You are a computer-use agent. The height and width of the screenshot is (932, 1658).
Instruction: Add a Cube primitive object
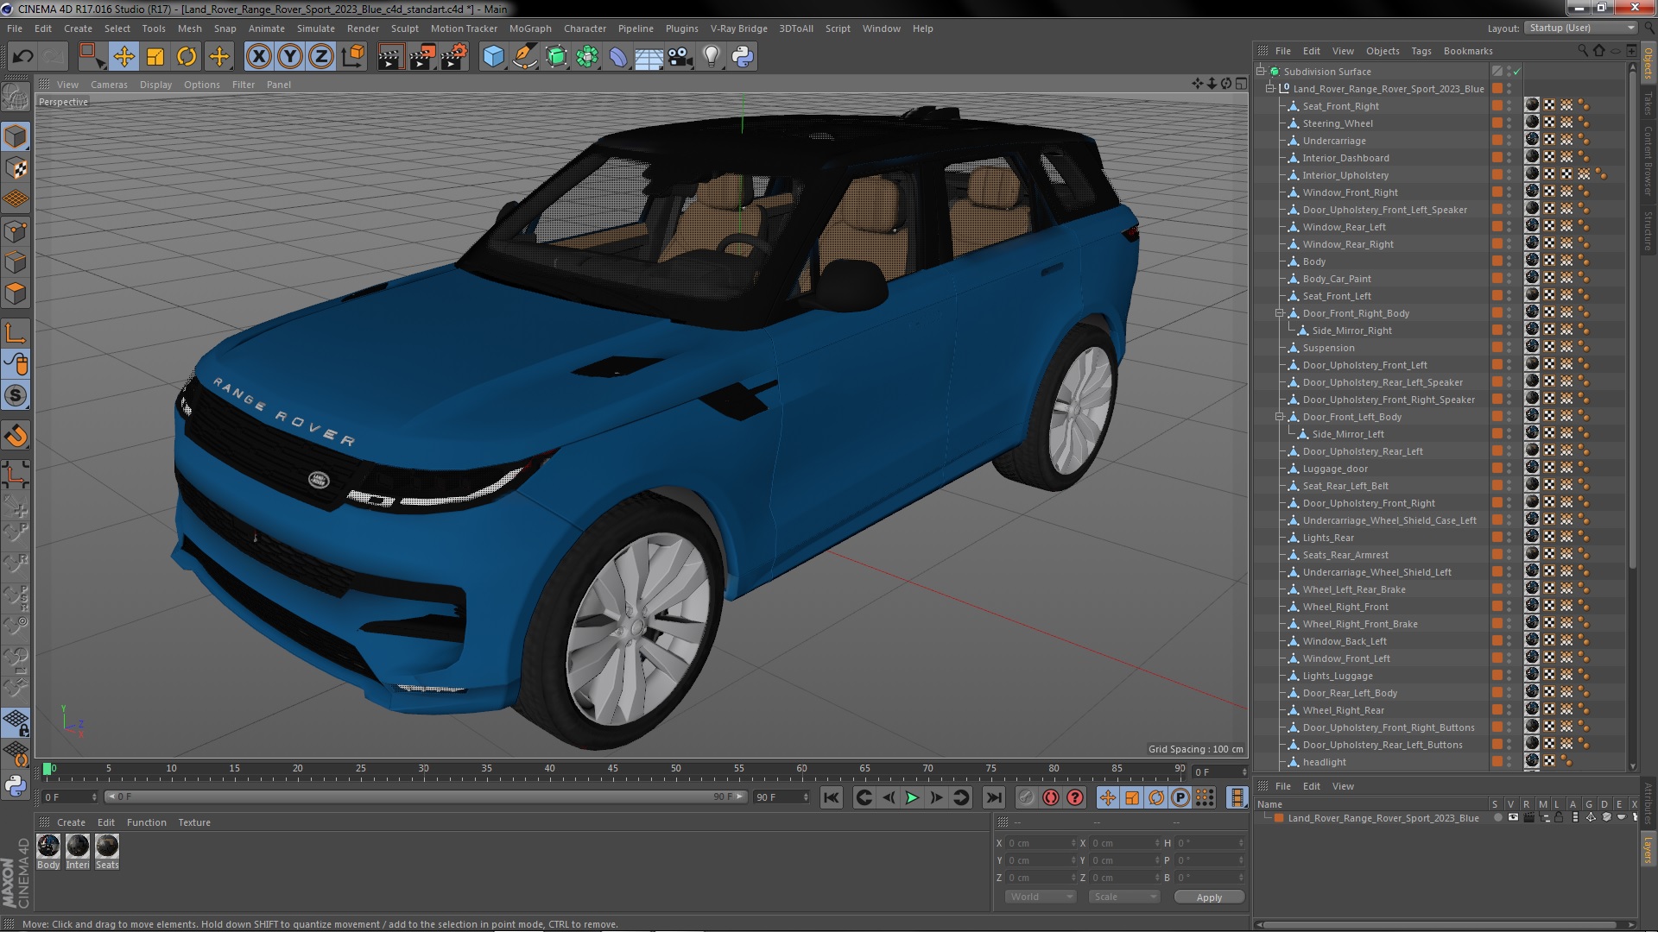(x=493, y=57)
